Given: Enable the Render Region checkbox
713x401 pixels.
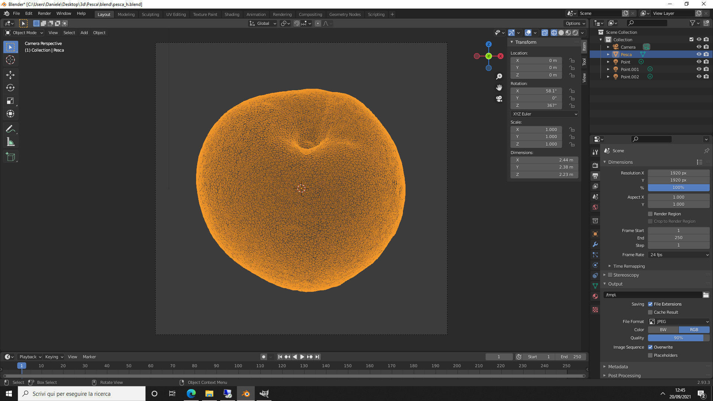Looking at the screenshot, I should coord(650,214).
